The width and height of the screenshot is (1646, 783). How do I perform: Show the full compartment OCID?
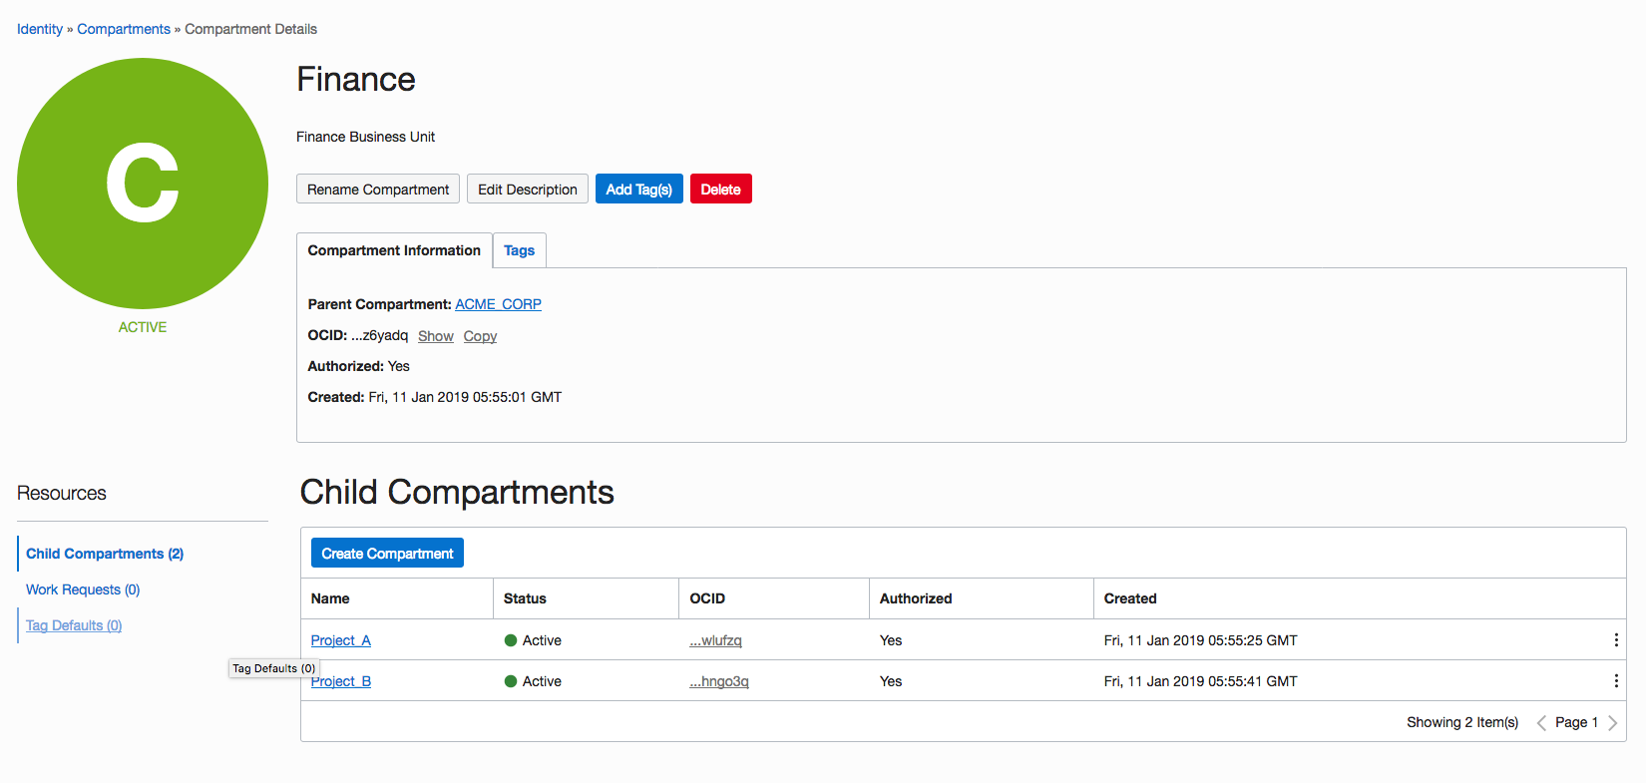(436, 336)
